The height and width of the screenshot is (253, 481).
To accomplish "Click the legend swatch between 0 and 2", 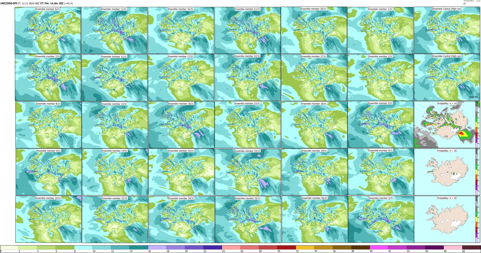I will (9, 247).
